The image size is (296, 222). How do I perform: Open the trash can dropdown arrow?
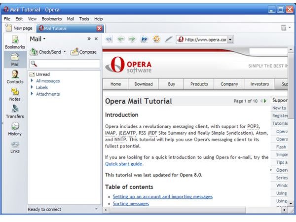[290, 28]
